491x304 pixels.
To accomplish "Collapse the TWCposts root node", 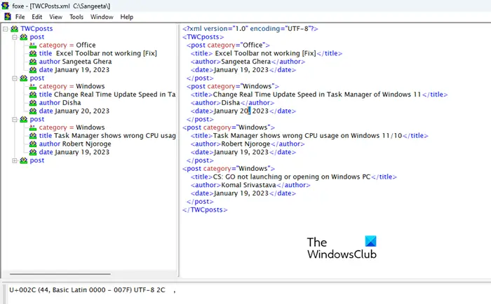I will (x=6, y=29).
